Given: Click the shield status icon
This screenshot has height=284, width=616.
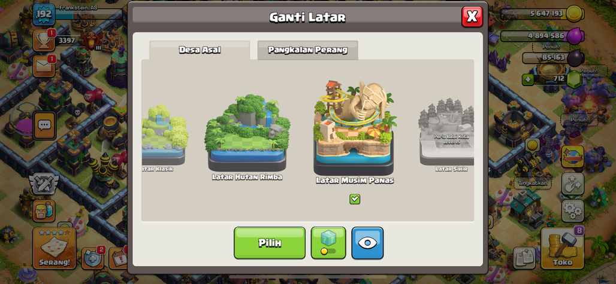Looking at the screenshot, I should click(93, 258).
